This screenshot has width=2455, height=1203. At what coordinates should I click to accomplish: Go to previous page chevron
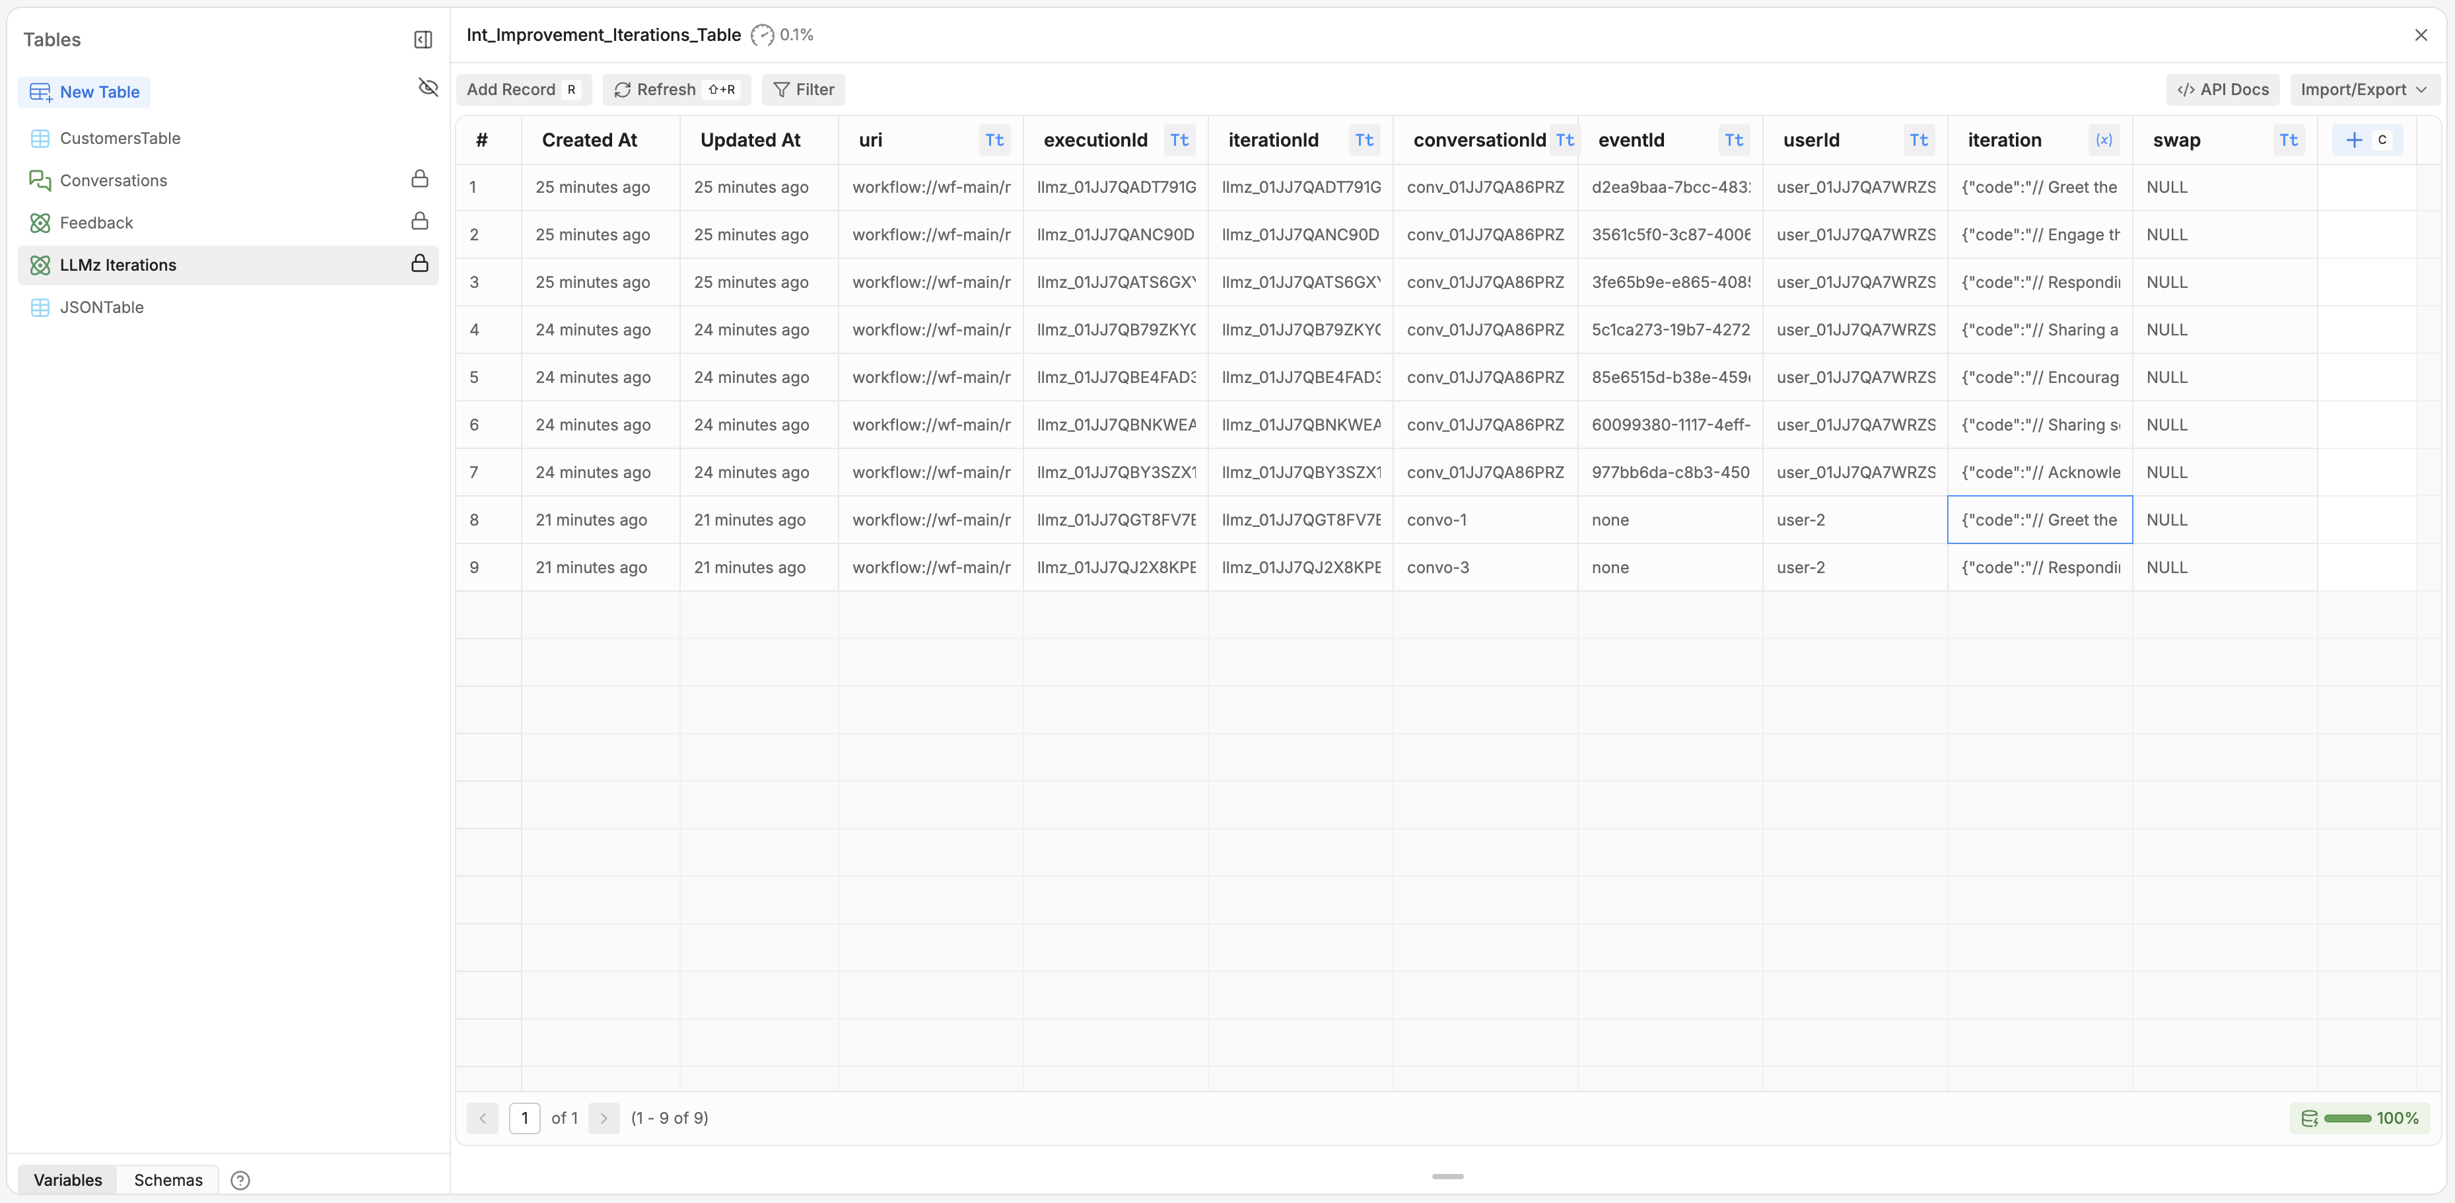482,1118
